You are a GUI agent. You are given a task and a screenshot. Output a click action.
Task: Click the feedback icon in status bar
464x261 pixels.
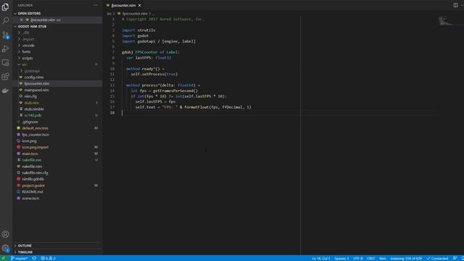coord(455,258)
